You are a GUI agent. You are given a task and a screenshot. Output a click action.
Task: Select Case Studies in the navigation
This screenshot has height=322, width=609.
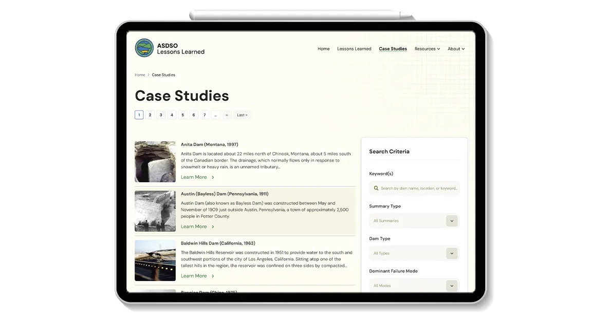[x=393, y=48]
